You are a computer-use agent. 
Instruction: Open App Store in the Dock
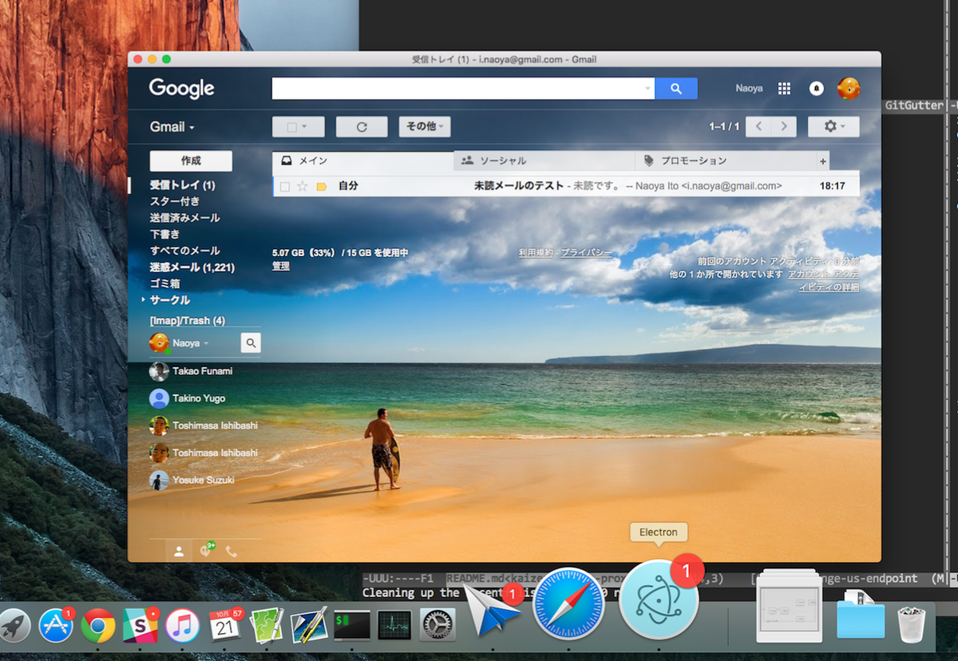click(x=56, y=626)
